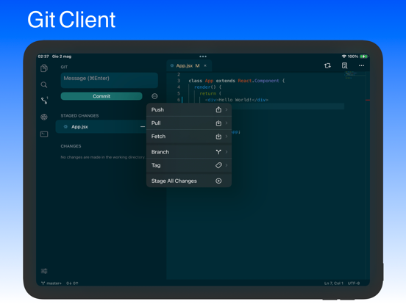Click the code minimap preview
The image size is (406, 304).
pos(355,75)
